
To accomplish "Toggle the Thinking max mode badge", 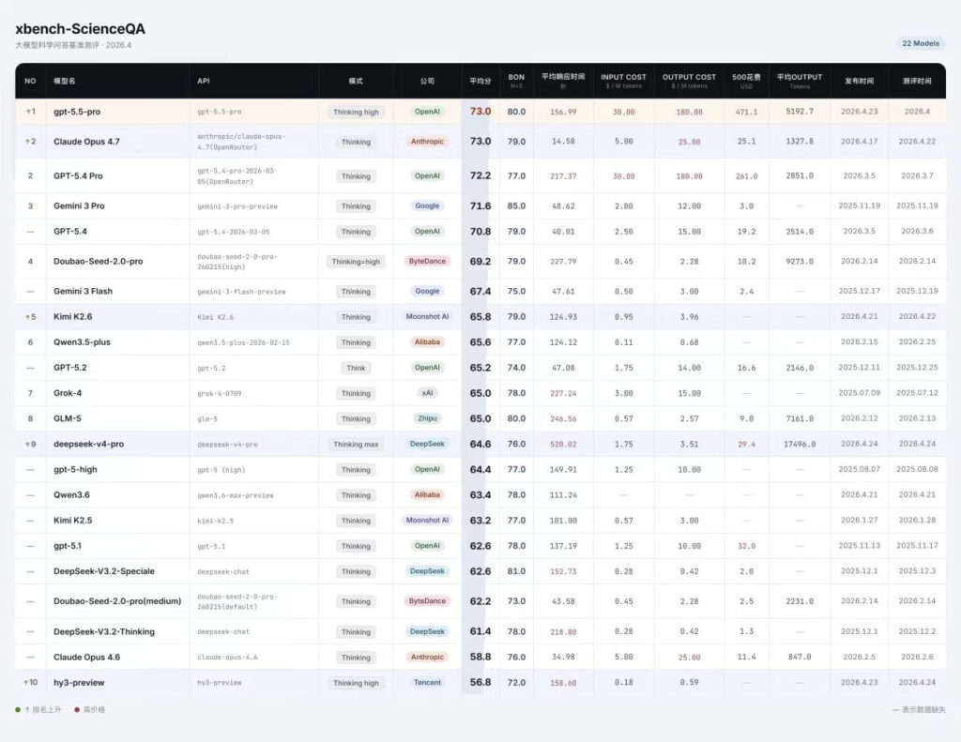I will (356, 445).
